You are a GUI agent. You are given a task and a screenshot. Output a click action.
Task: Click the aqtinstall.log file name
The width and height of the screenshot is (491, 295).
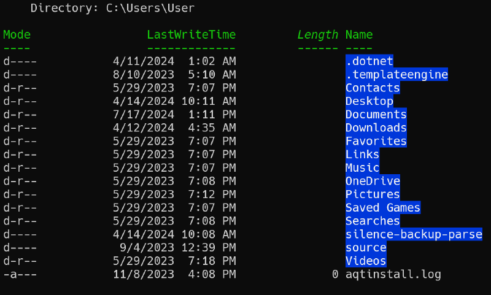(393, 275)
